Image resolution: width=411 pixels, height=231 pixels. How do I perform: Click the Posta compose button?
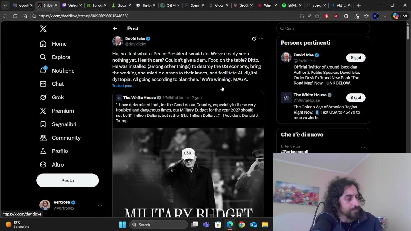click(x=67, y=180)
